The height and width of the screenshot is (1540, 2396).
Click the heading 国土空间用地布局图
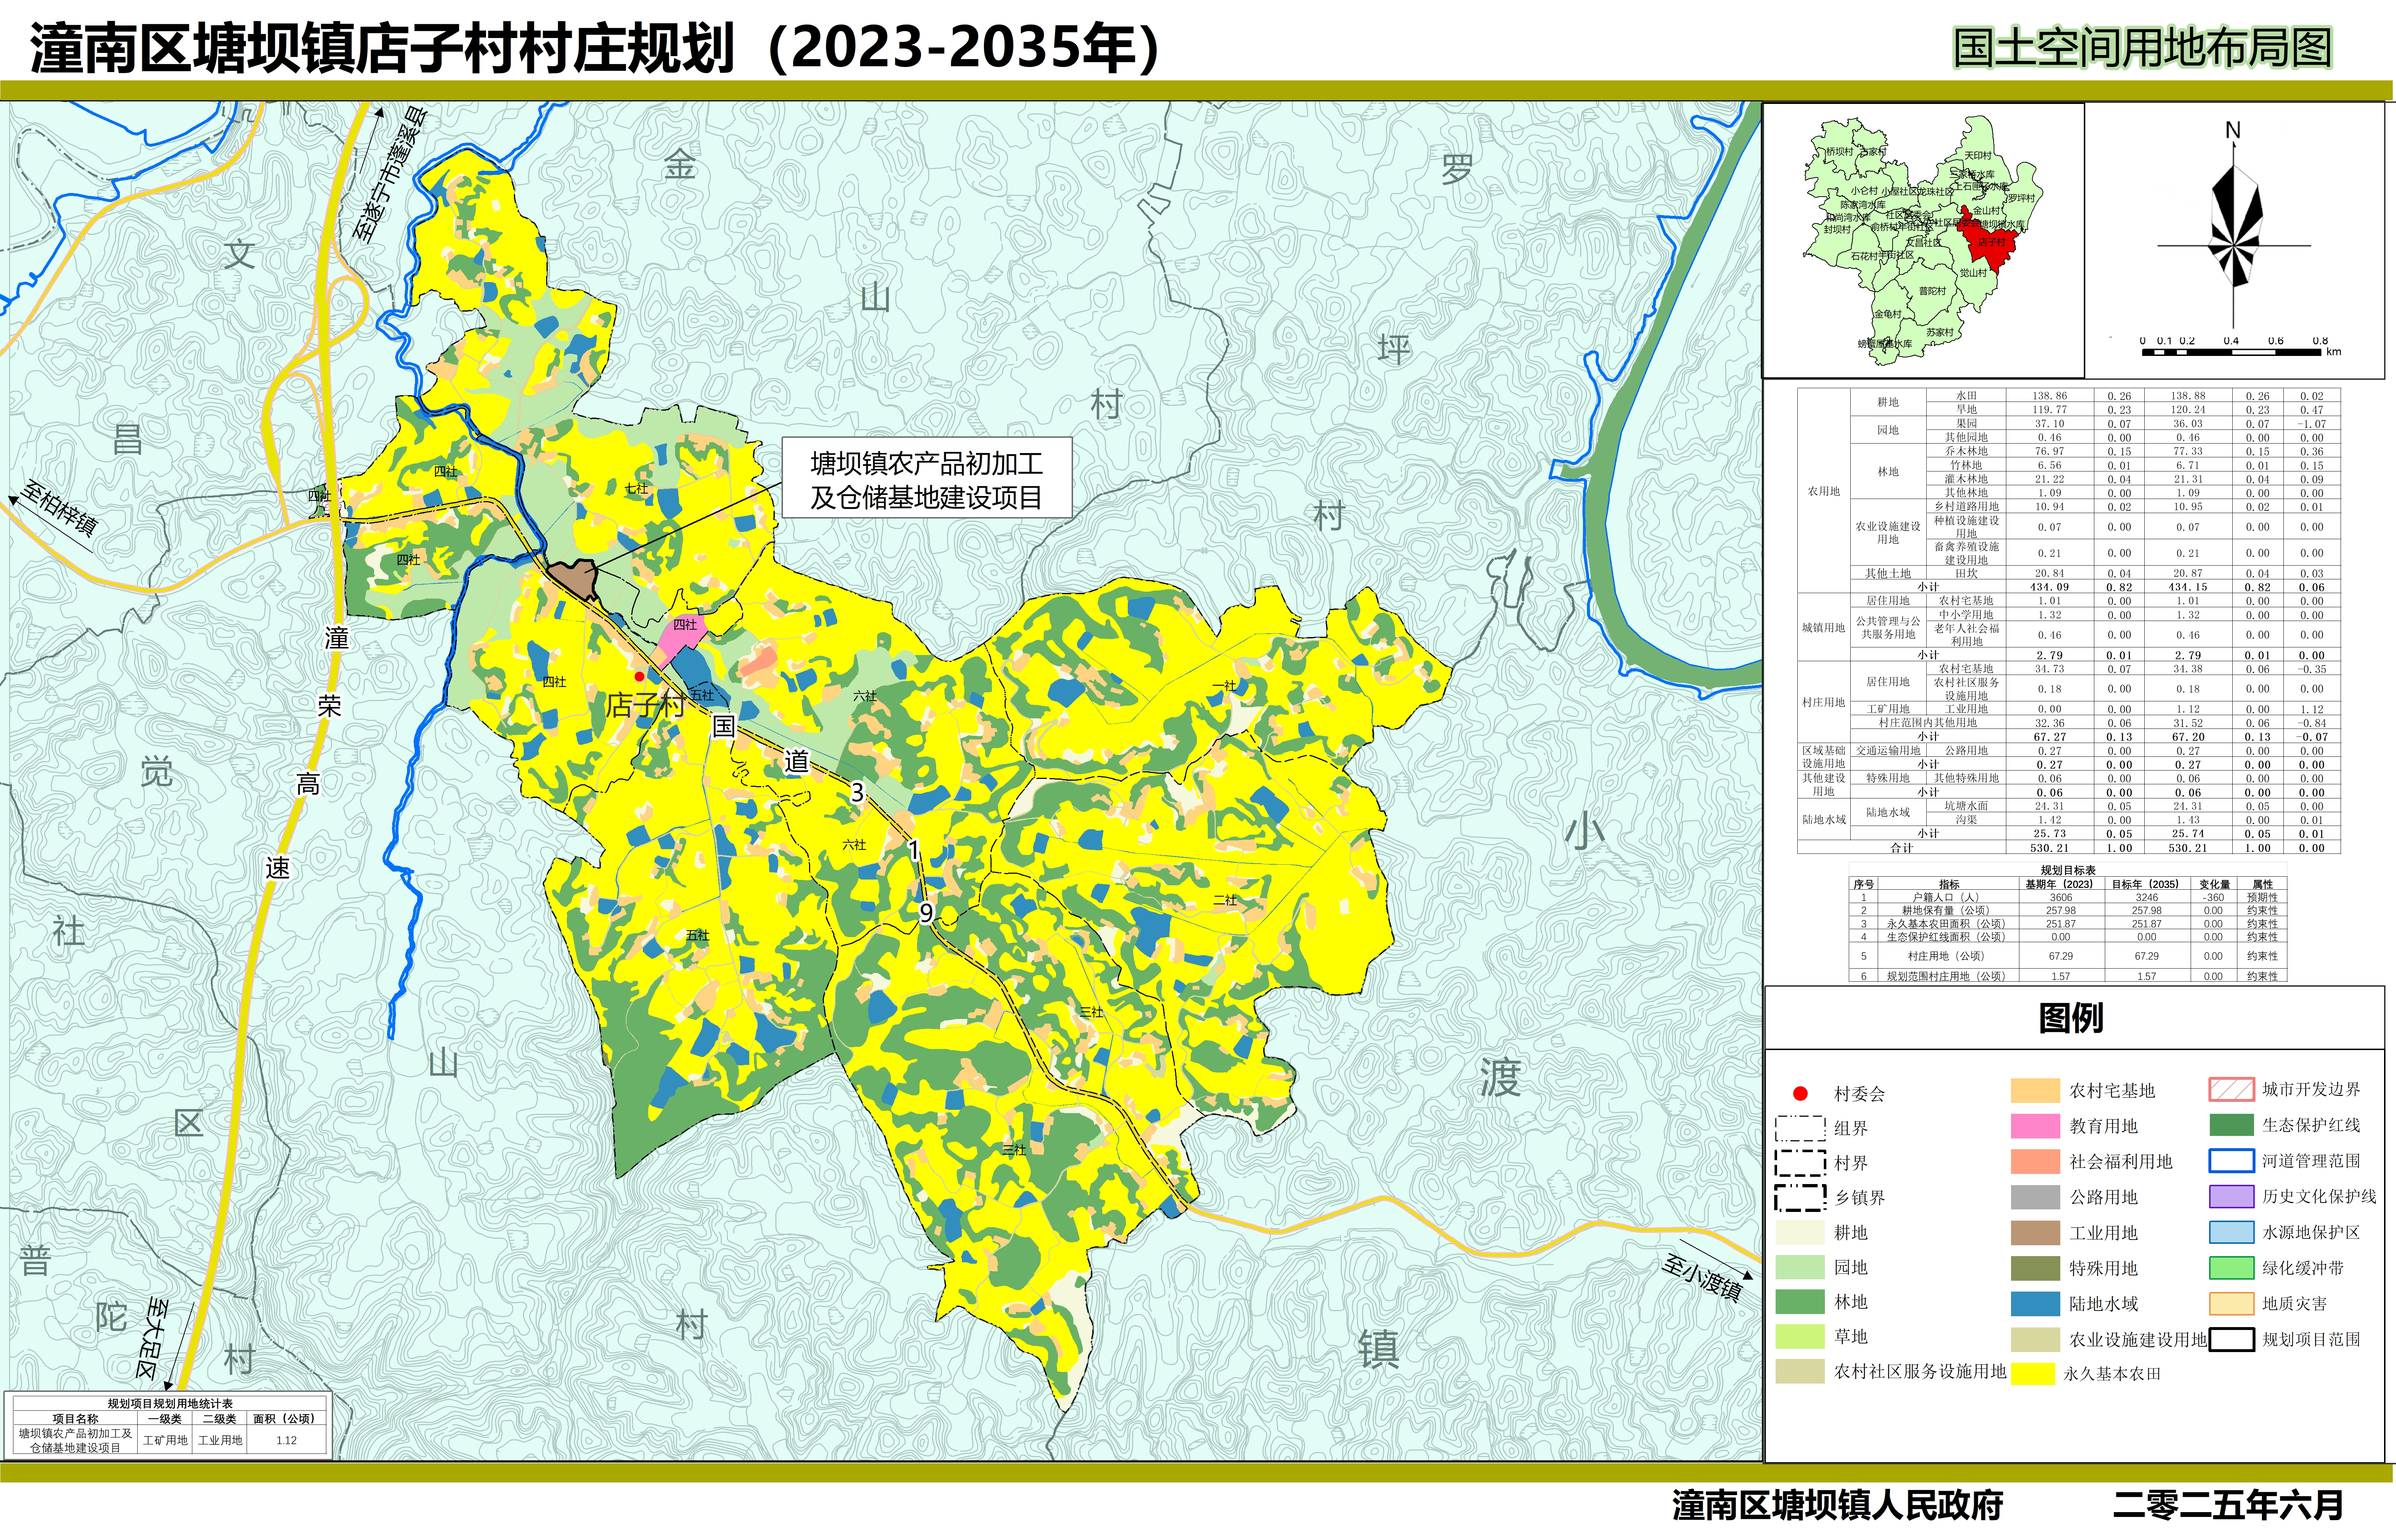pos(2143,48)
